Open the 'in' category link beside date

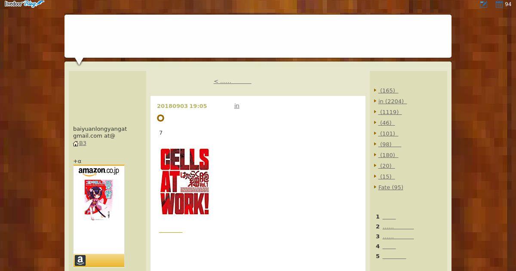[236, 106]
